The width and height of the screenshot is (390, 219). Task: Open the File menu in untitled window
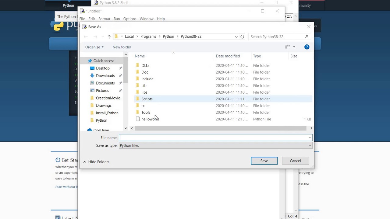pyautogui.click(x=82, y=19)
